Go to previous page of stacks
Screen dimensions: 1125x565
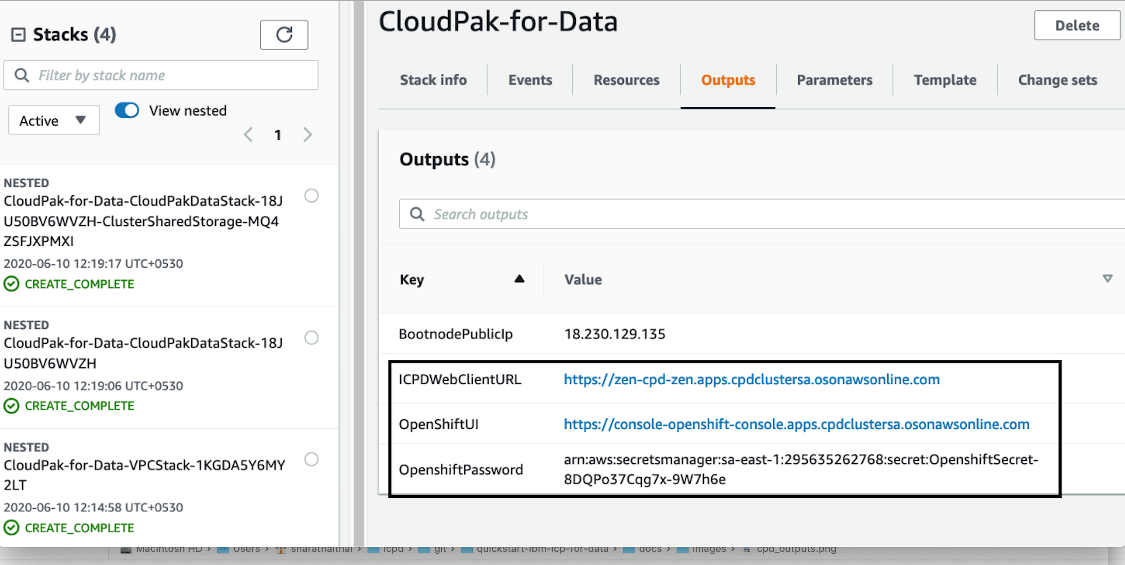(x=248, y=135)
